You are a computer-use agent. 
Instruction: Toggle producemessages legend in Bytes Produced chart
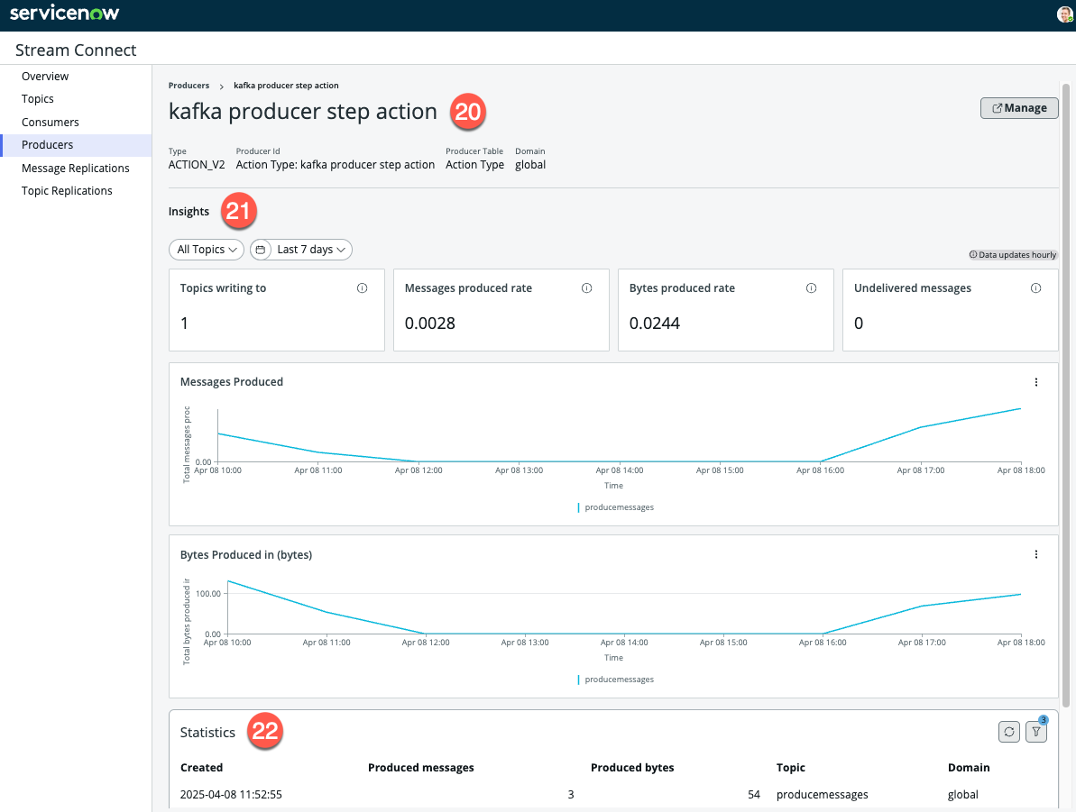(x=616, y=680)
